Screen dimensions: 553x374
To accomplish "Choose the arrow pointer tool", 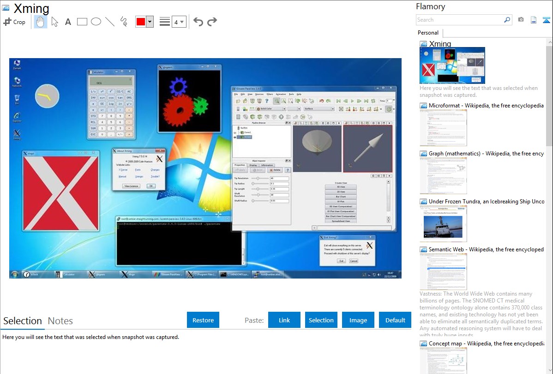I will tap(54, 22).
